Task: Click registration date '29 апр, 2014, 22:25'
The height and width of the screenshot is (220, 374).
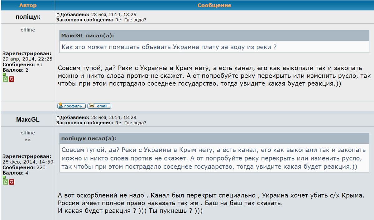Action: click(x=27, y=59)
